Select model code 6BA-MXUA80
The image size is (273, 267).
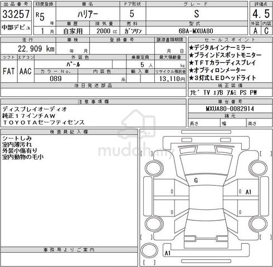pos(196,31)
